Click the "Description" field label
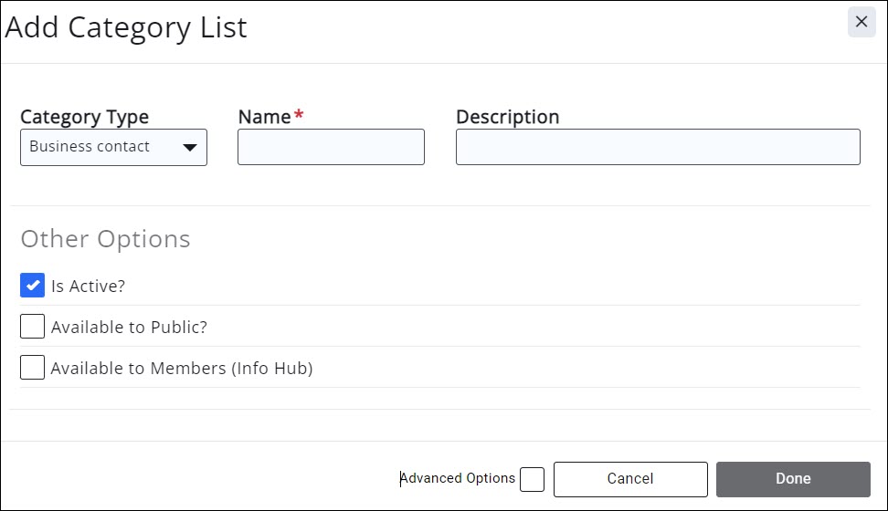The width and height of the screenshot is (888, 511). tap(507, 117)
